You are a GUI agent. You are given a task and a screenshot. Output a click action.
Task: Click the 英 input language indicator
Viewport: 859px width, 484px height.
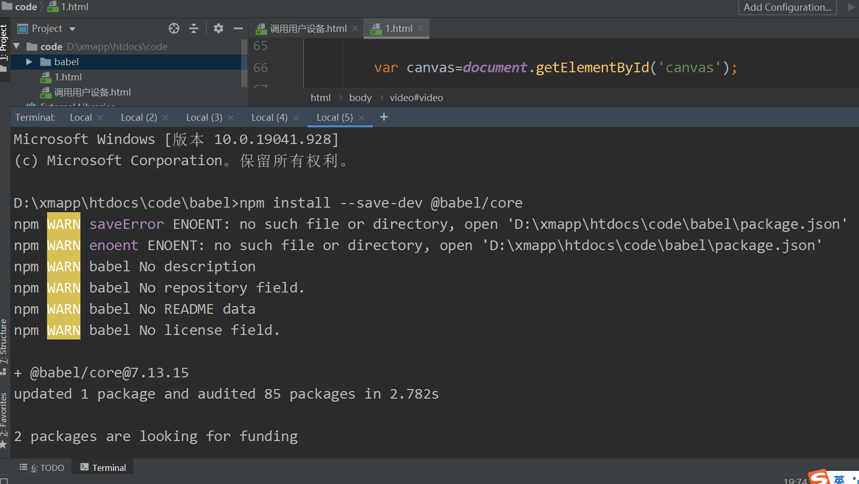839,479
